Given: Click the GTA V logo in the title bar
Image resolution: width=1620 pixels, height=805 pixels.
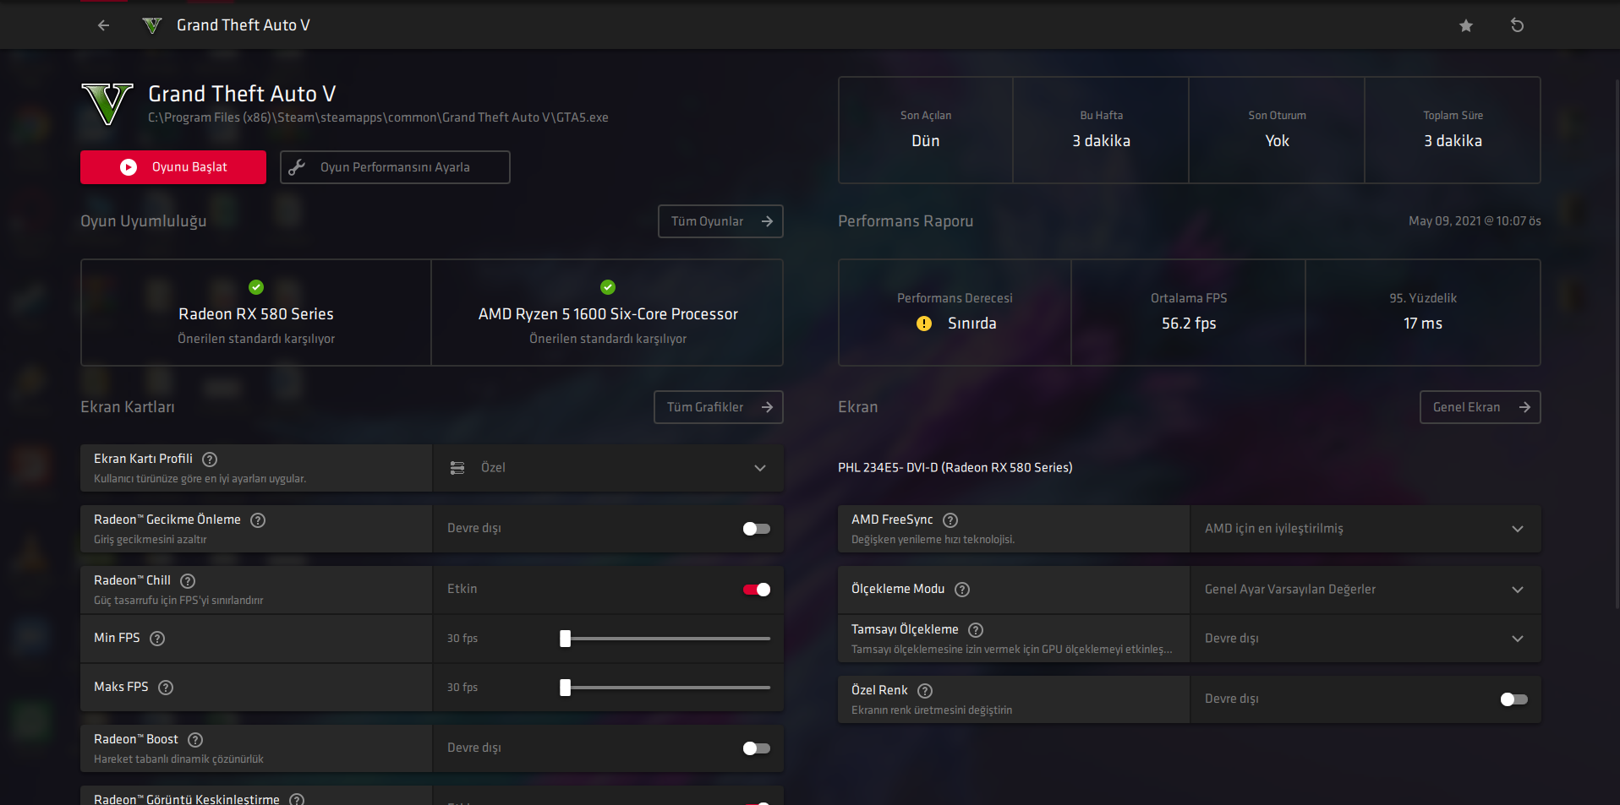Looking at the screenshot, I should click(152, 25).
